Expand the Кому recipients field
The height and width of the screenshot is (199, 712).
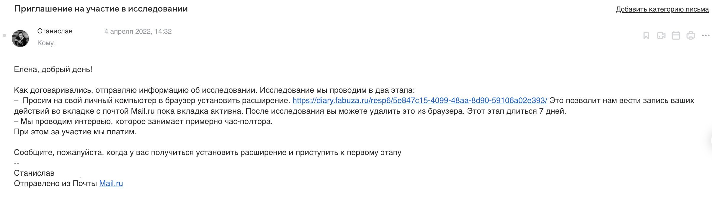(x=46, y=43)
